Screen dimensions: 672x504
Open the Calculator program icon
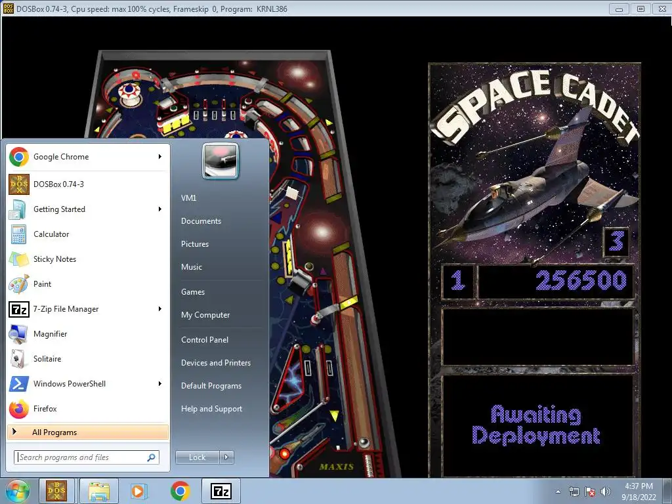[x=19, y=234]
